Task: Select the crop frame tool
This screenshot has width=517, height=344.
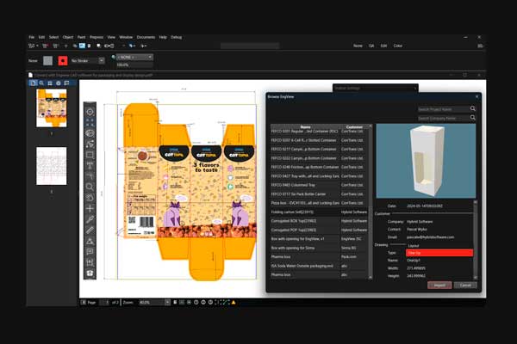Action: (x=90, y=262)
